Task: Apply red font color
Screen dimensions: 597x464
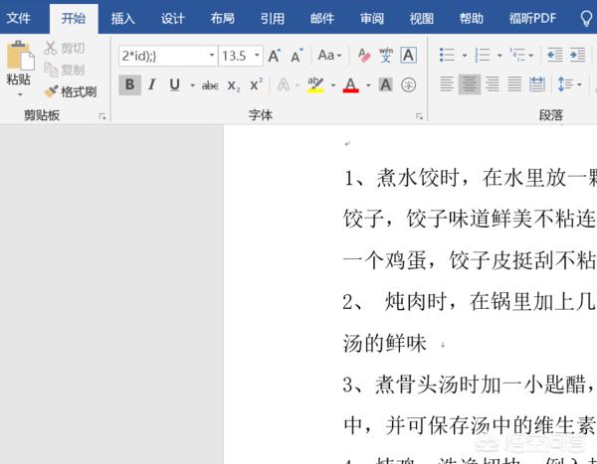Action: (350, 84)
